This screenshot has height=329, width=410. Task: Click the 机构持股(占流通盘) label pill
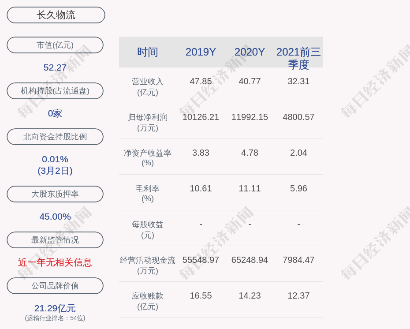pos(55,91)
